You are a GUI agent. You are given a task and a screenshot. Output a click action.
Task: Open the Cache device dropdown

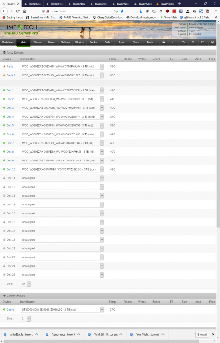(102, 310)
